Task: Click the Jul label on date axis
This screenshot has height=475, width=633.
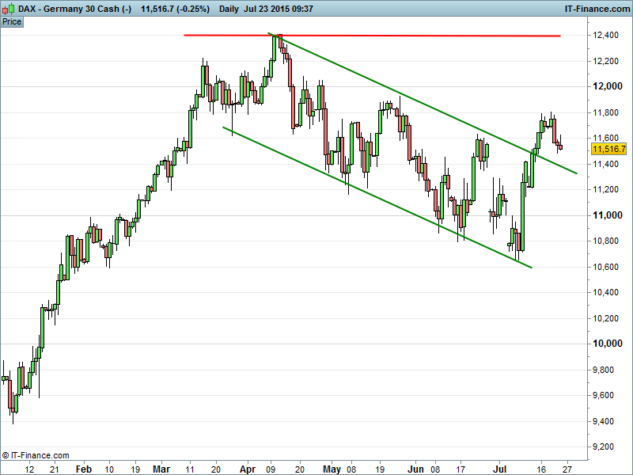Action: [x=500, y=469]
